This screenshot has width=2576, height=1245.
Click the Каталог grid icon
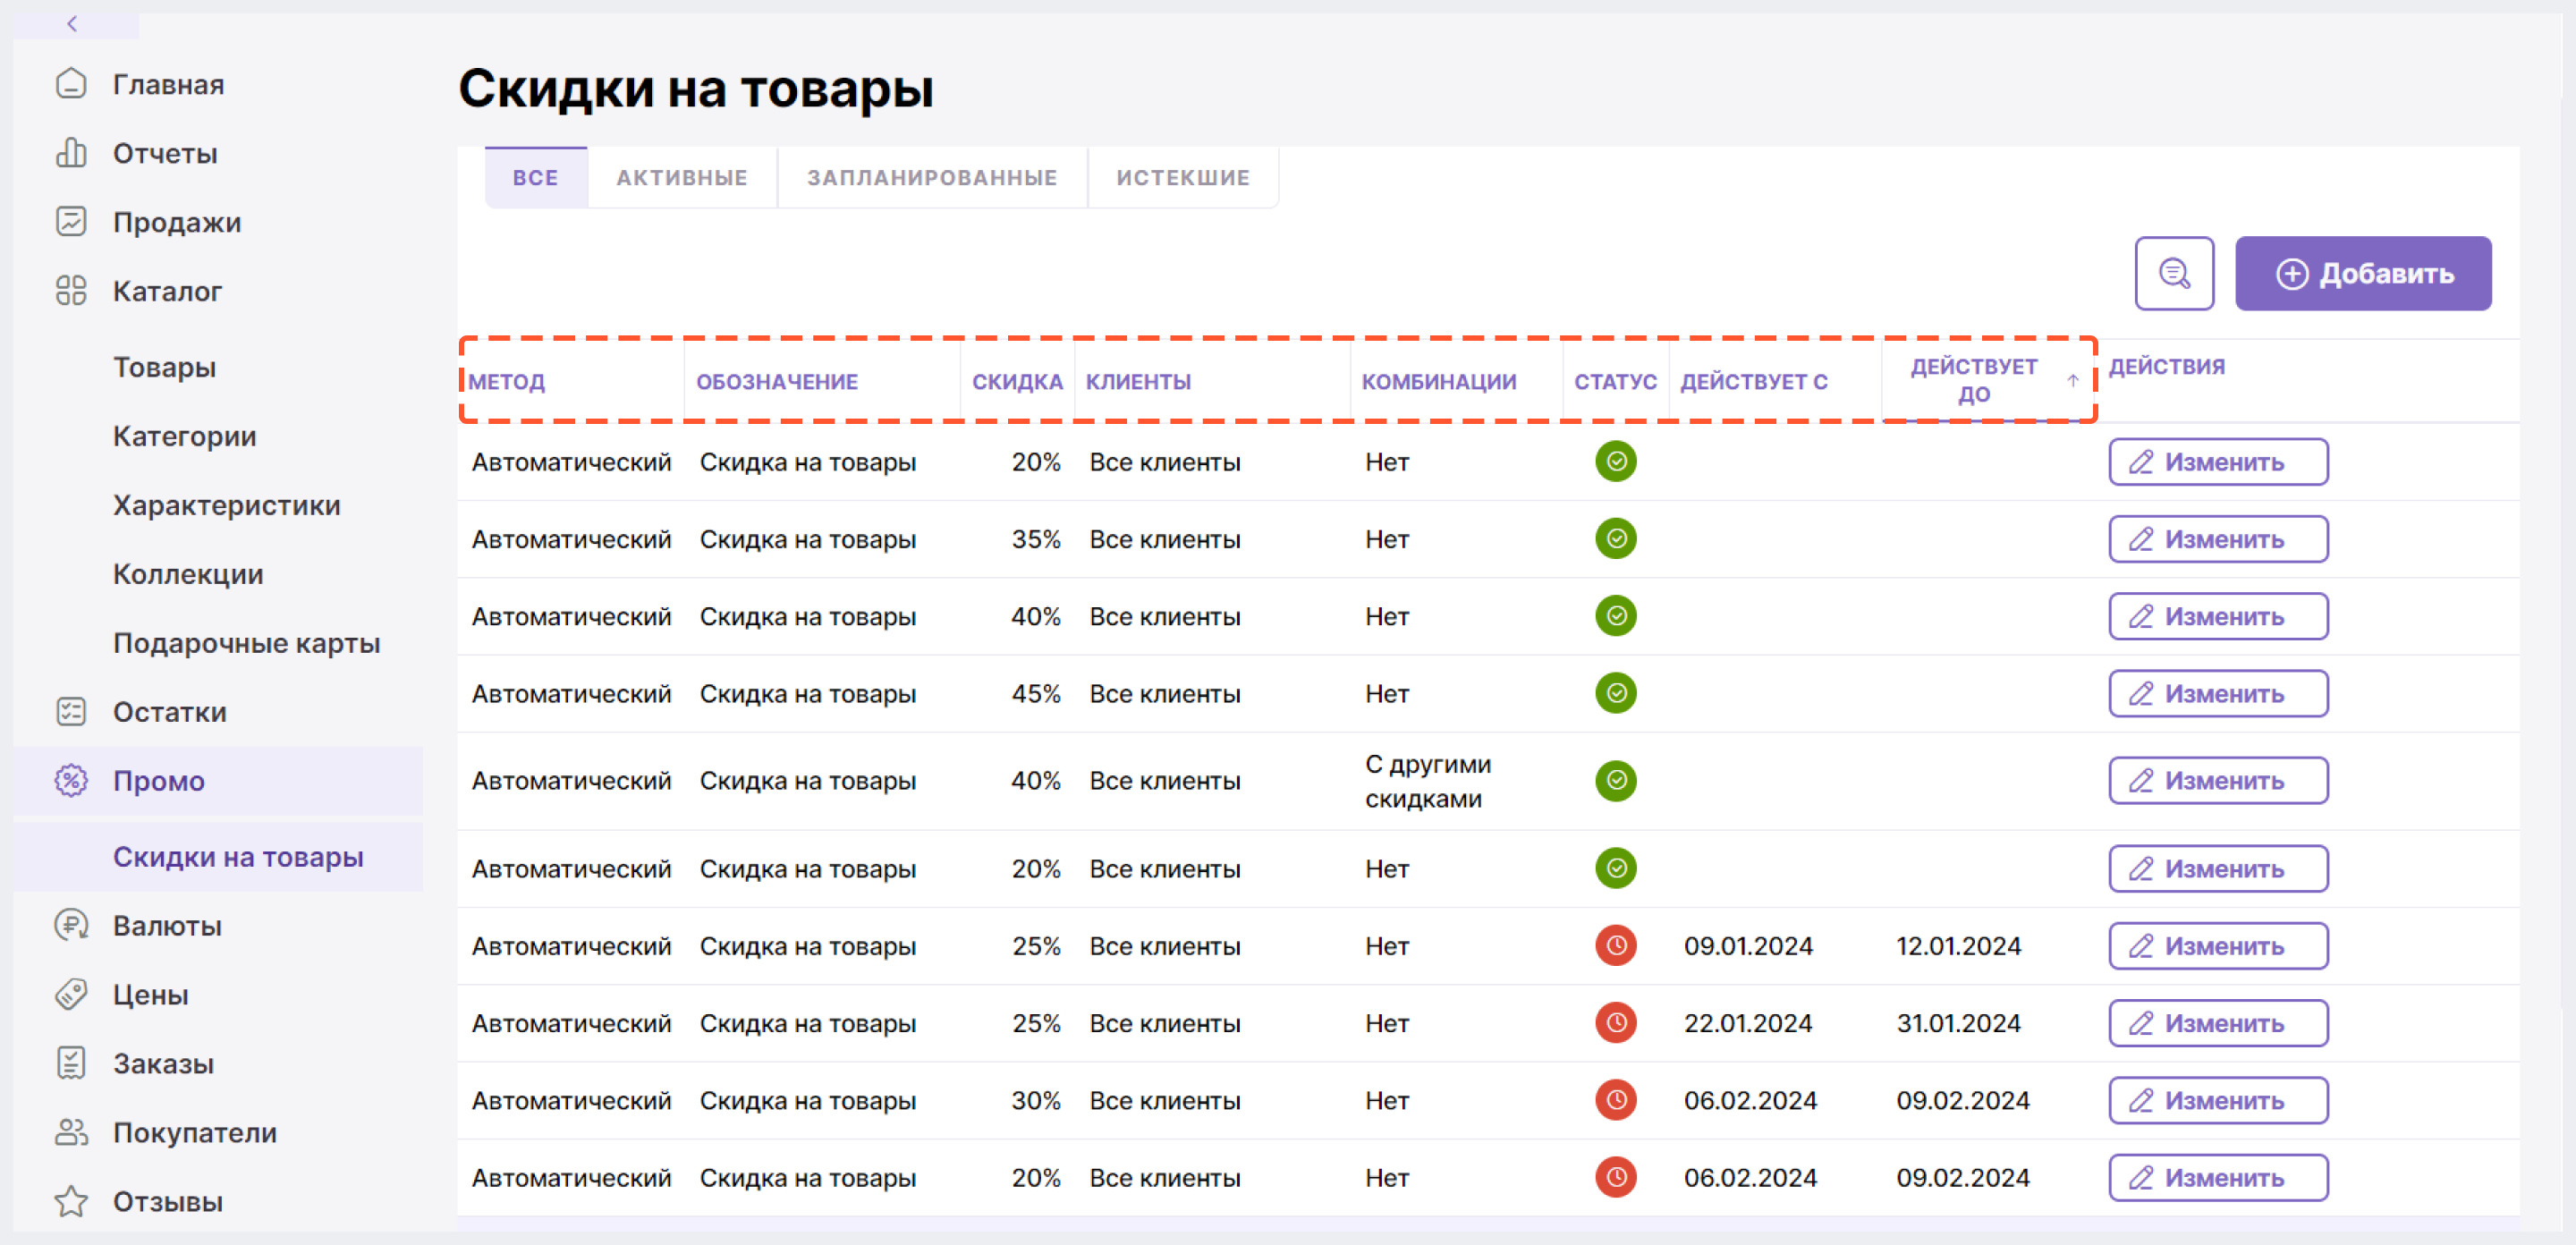click(71, 291)
